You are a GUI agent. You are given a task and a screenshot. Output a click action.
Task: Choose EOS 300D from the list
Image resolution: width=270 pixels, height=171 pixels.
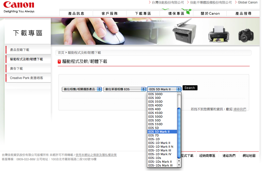point(162,94)
